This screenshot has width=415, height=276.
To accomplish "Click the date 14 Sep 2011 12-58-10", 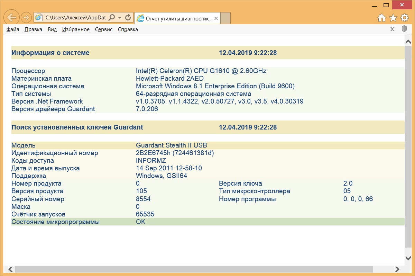I will click(169, 168).
